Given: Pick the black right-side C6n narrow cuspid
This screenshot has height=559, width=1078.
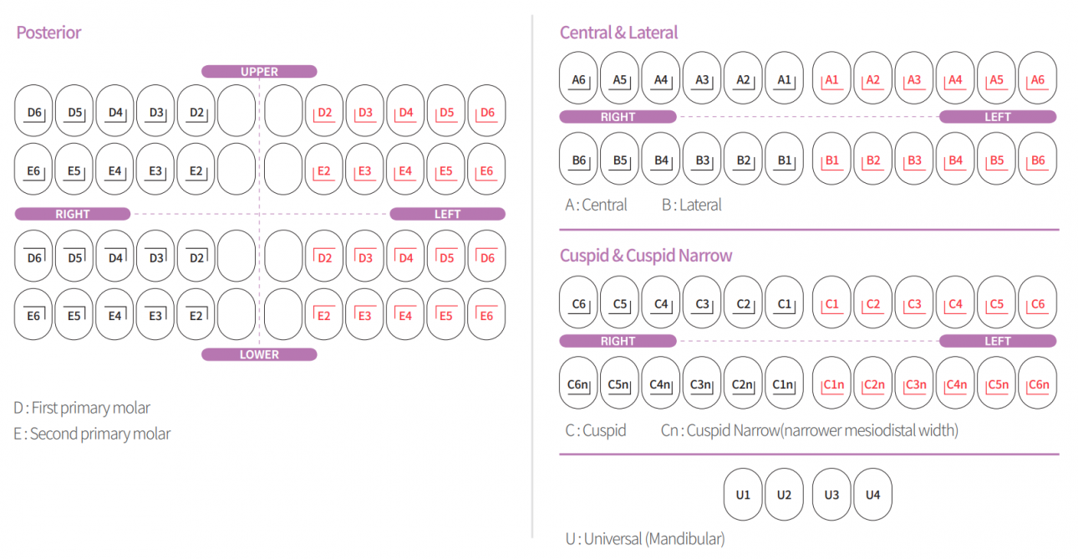Looking at the screenshot, I should click(x=579, y=384).
